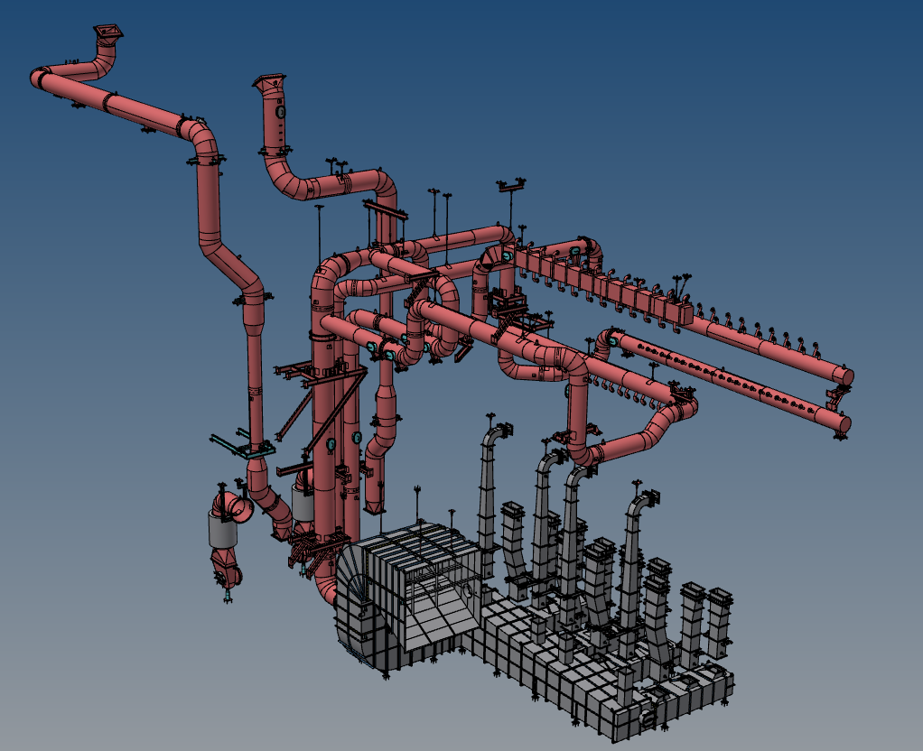Image resolution: width=923 pixels, height=751 pixels.
Task: Pick the ceiling hanger bracket above the center pipes
Action: (509, 186)
